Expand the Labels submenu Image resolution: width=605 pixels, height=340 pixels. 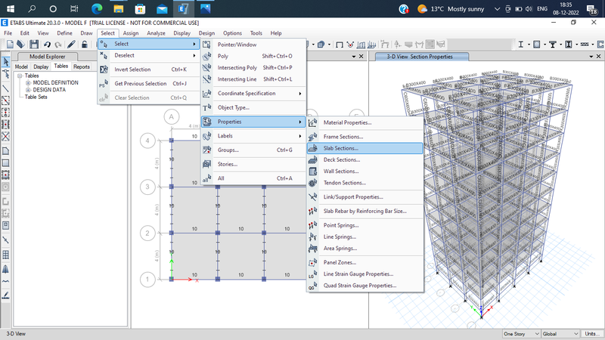[253, 136]
